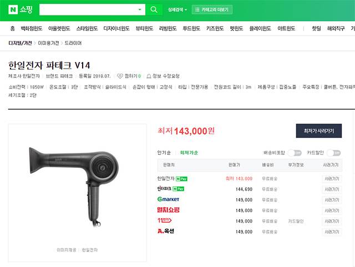Image resolution: width=355 pixels, height=267 pixels.
Task: Select the 최저가순 sort tab
Action: pos(189,152)
